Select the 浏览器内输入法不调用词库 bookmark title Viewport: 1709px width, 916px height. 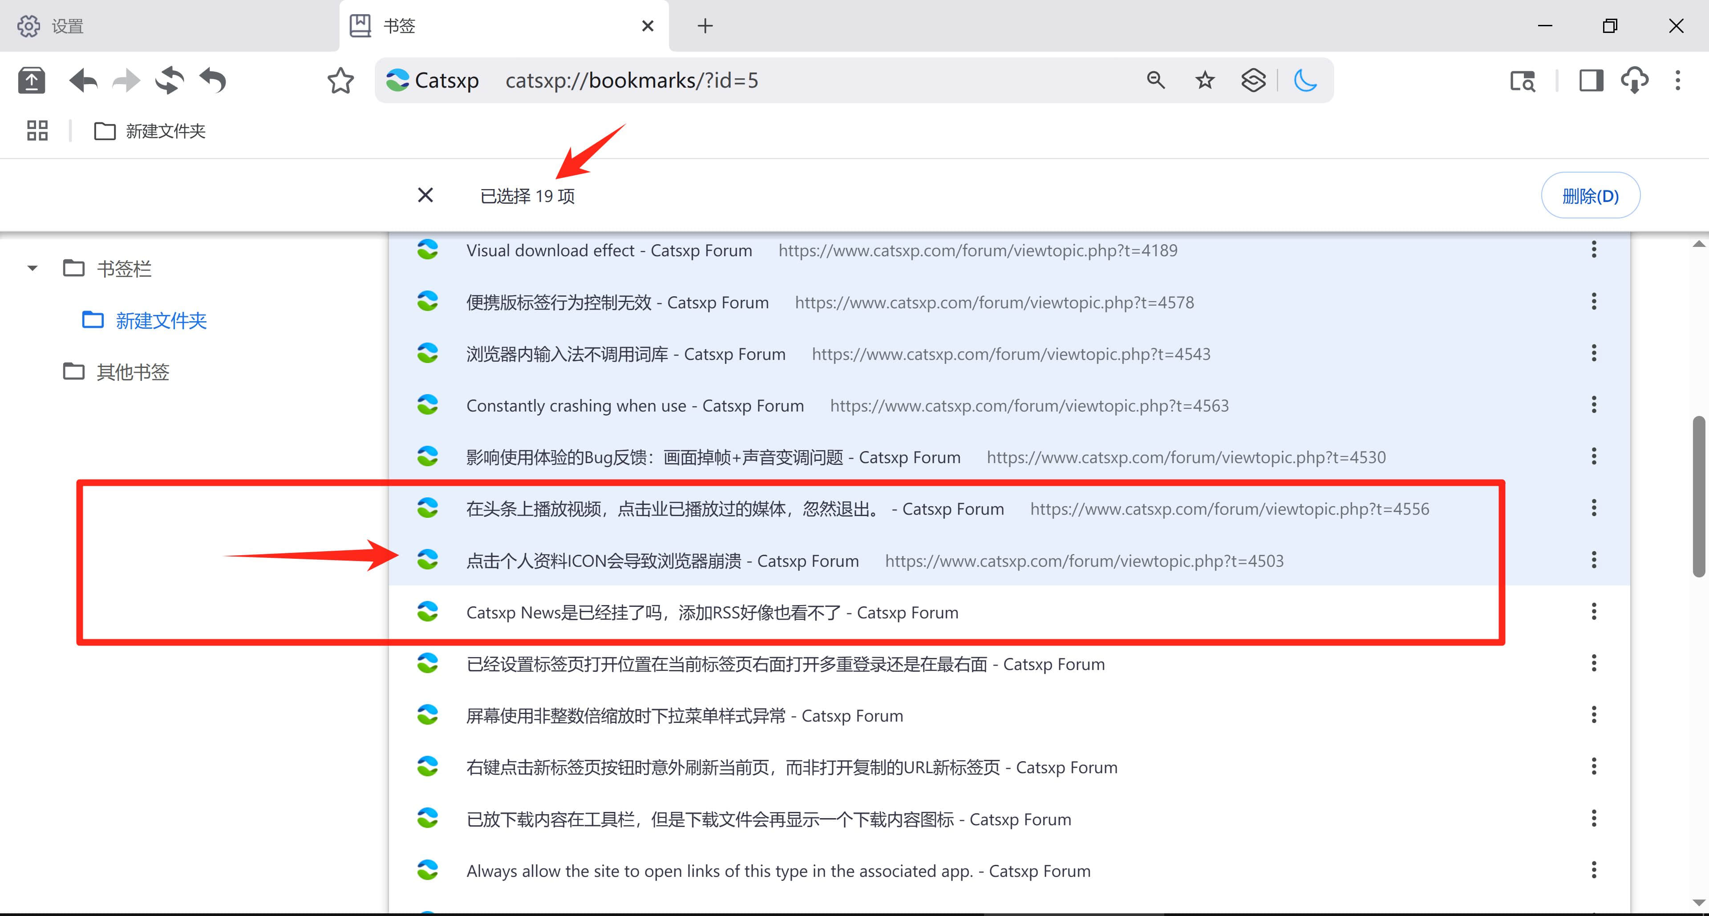point(626,354)
